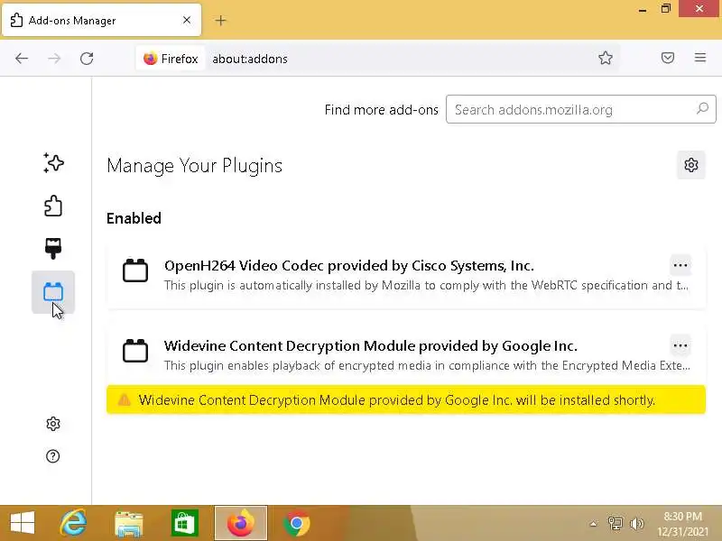Viewport: 722px width, 541px height.
Task: Click the Find more add-ons label
Action: tap(381, 109)
